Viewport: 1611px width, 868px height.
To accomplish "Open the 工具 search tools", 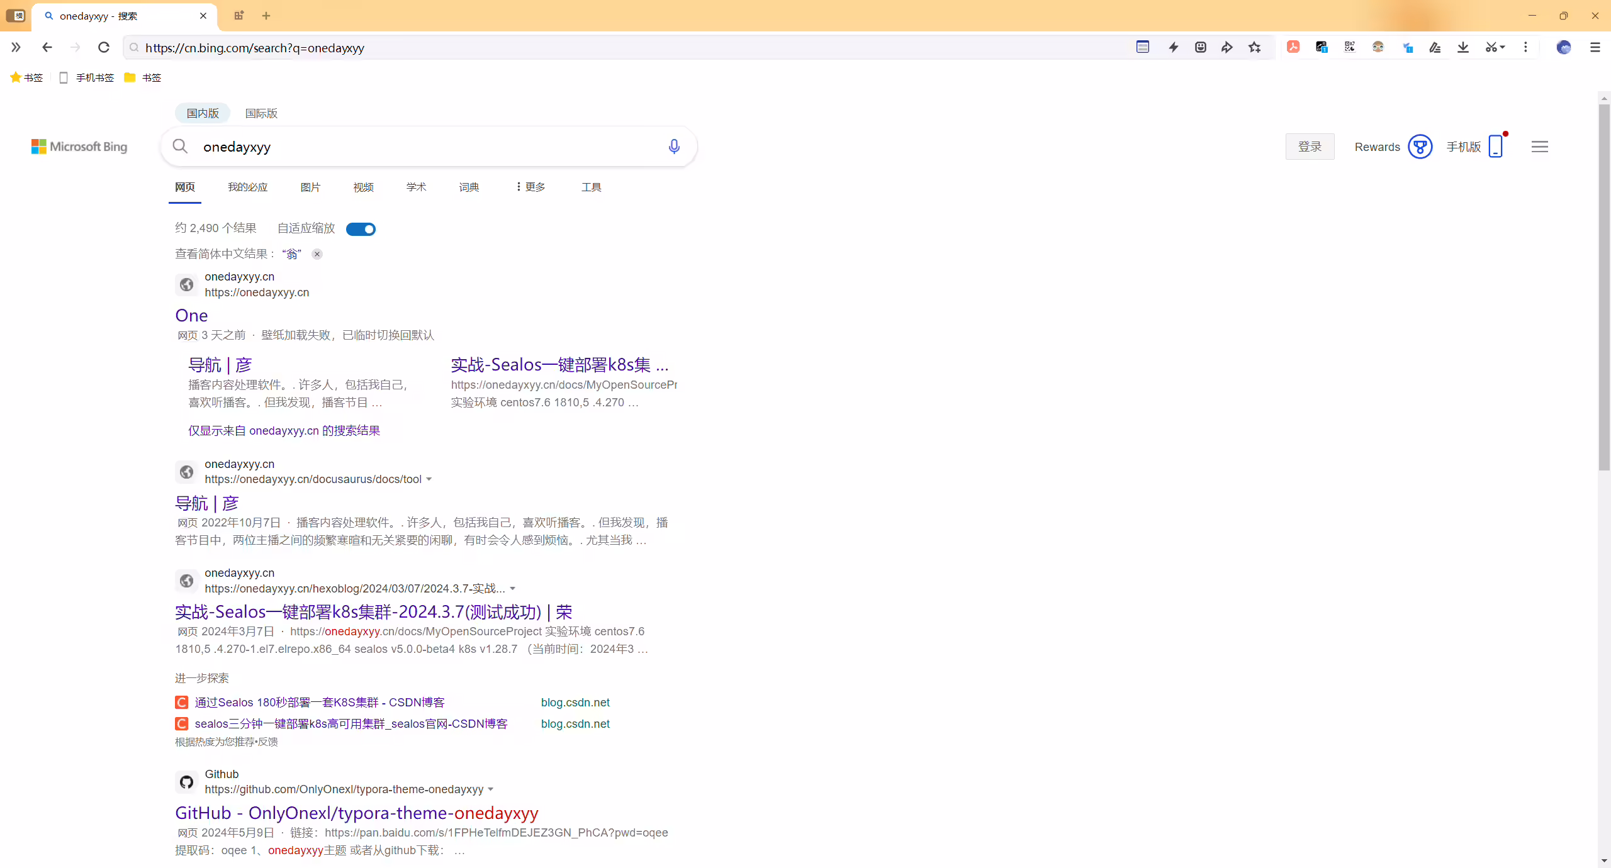I will coord(591,187).
